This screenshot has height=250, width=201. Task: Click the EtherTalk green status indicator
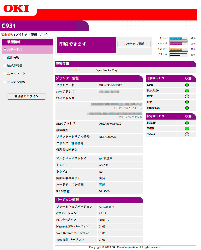pos(187,108)
